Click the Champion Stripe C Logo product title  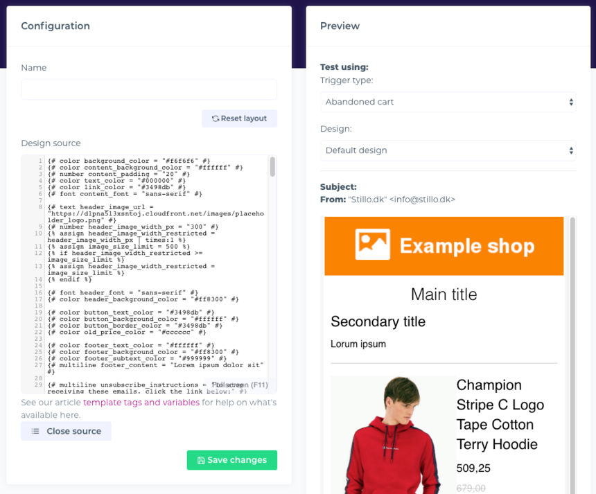click(x=499, y=414)
